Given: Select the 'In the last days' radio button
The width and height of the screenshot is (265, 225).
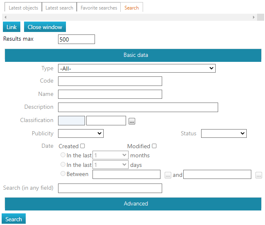Looking at the screenshot, I should (63, 164).
